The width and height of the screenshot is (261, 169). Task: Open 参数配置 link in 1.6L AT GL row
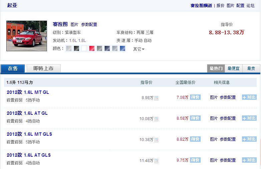coord(228,118)
